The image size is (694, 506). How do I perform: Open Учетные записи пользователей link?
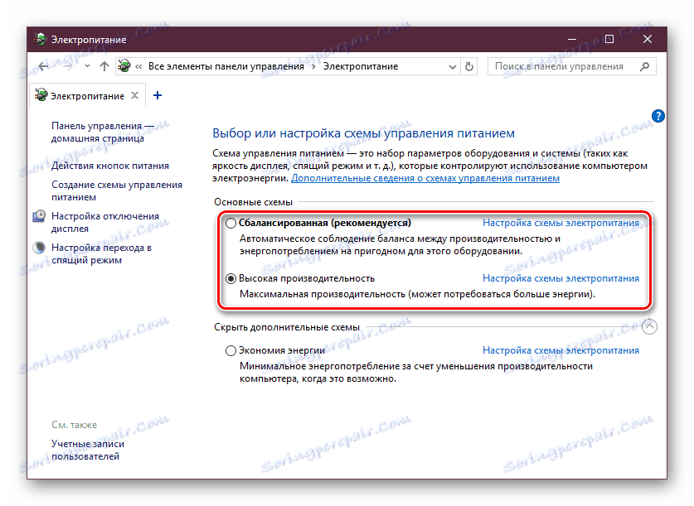[x=88, y=450]
